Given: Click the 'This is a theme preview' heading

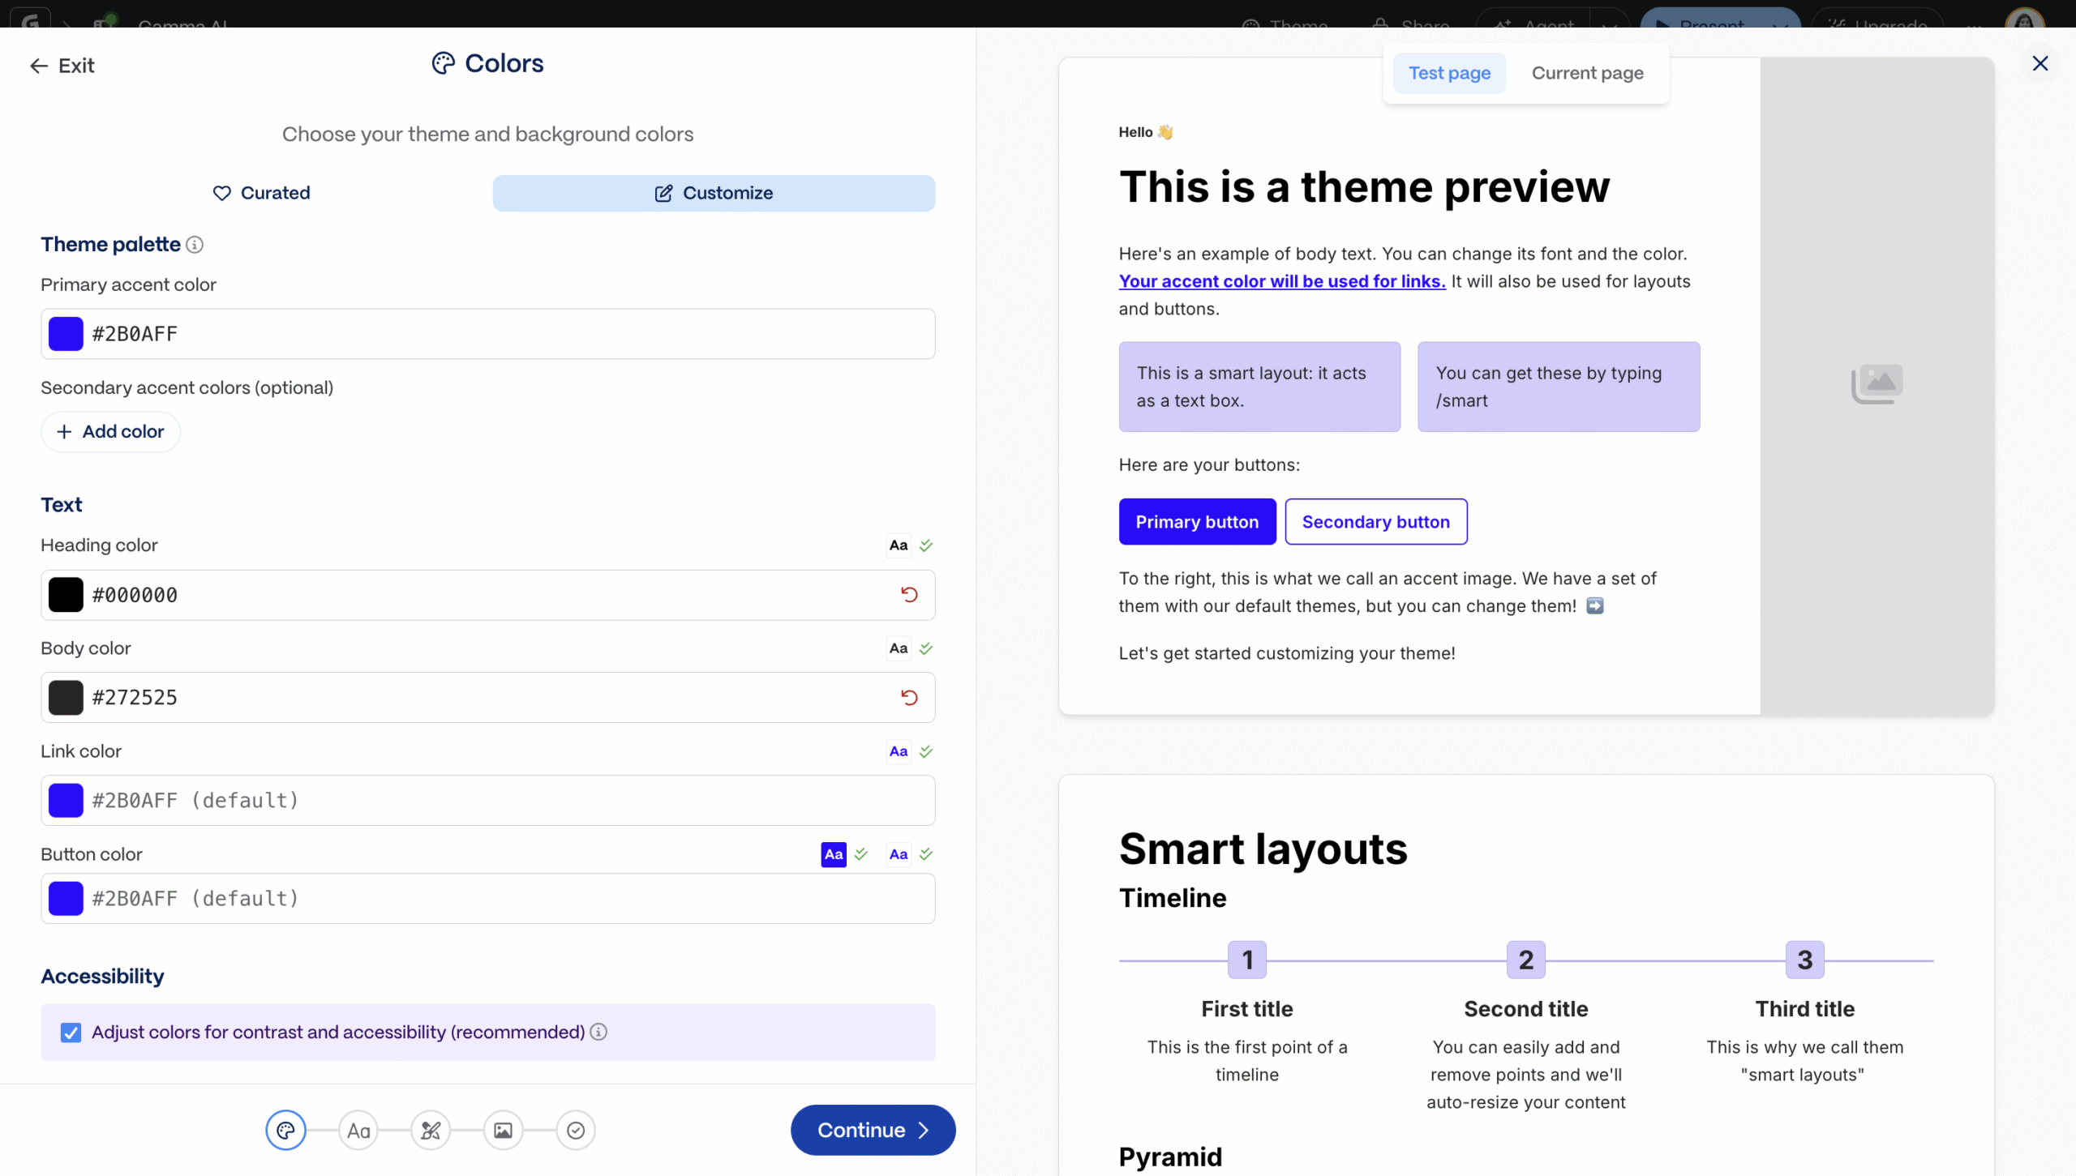Looking at the screenshot, I should (x=1364, y=187).
